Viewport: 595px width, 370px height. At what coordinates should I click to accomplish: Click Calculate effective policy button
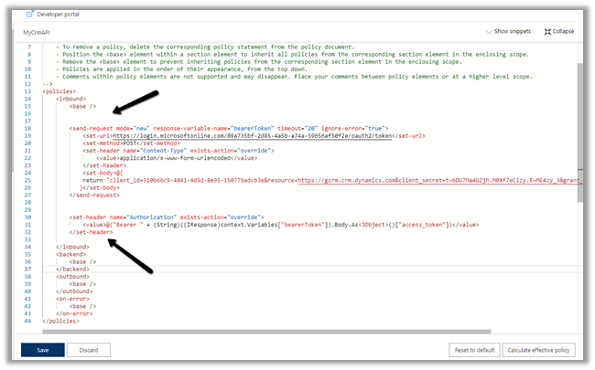coord(538,350)
